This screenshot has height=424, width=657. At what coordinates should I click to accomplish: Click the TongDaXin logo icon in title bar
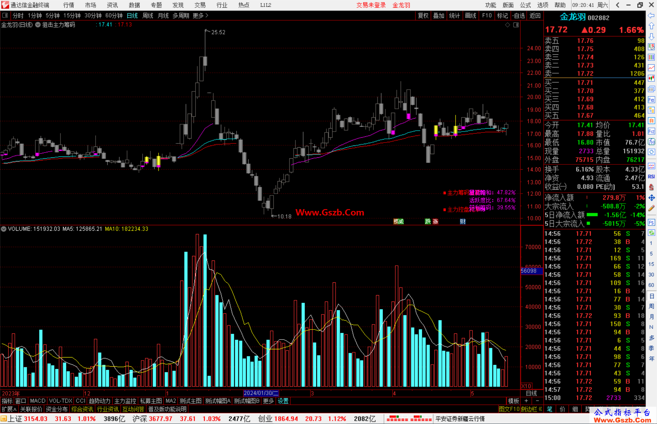pyautogui.click(x=5, y=5)
